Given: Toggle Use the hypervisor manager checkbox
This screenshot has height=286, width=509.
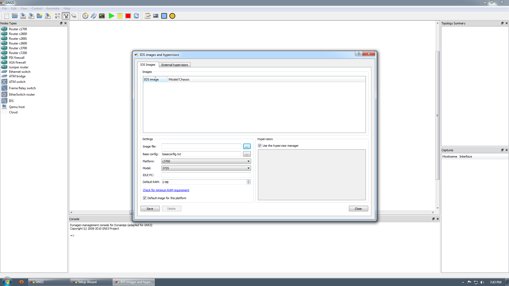Looking at the screenshot, I should 260,146.
